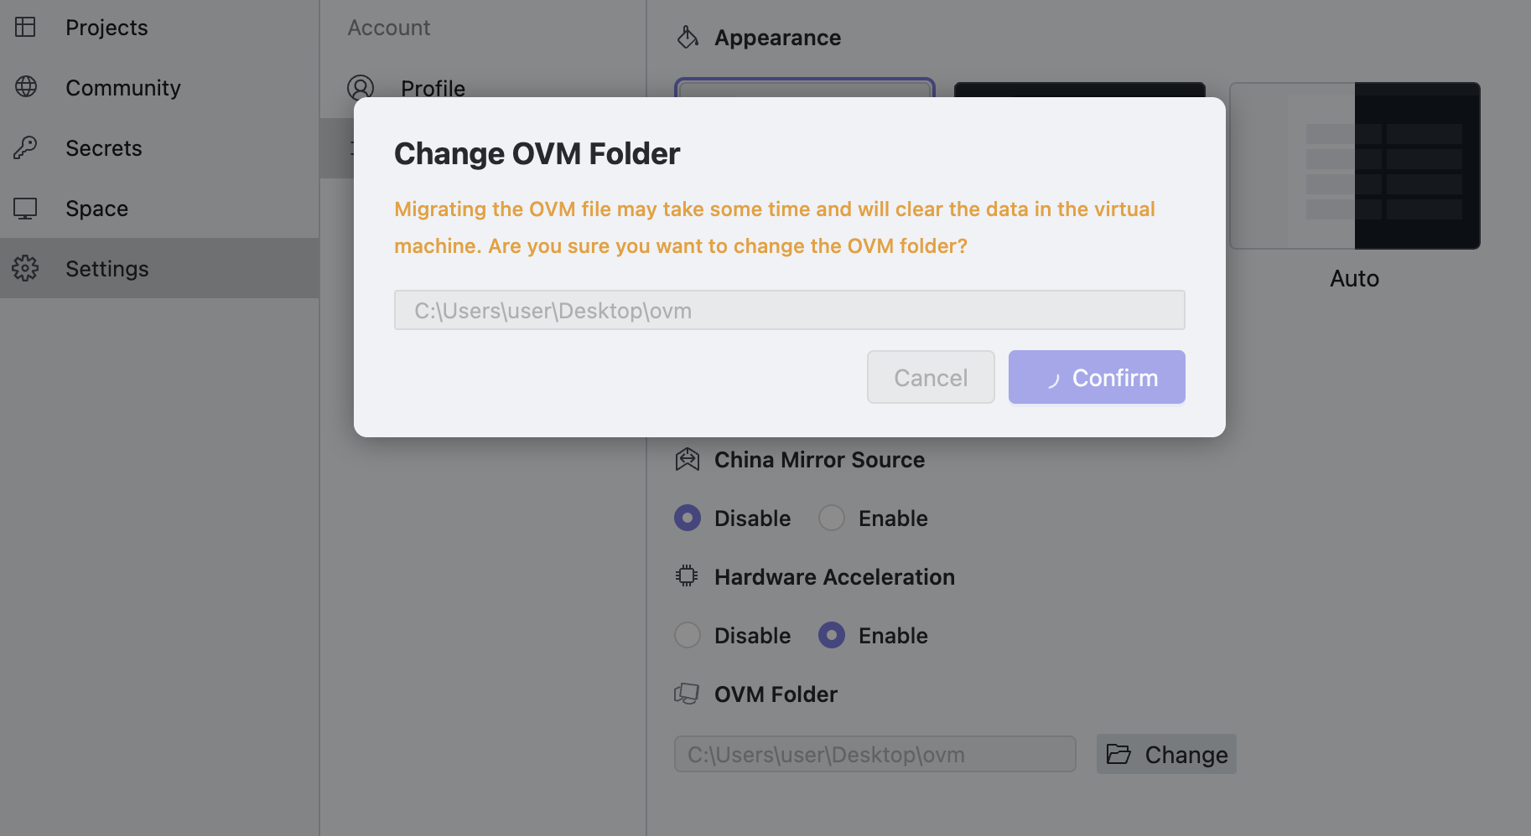Viewport: 1531px width, 836px height.
Task: Switch to the Settings sidebar entry
Action: [x=106, y=268]
